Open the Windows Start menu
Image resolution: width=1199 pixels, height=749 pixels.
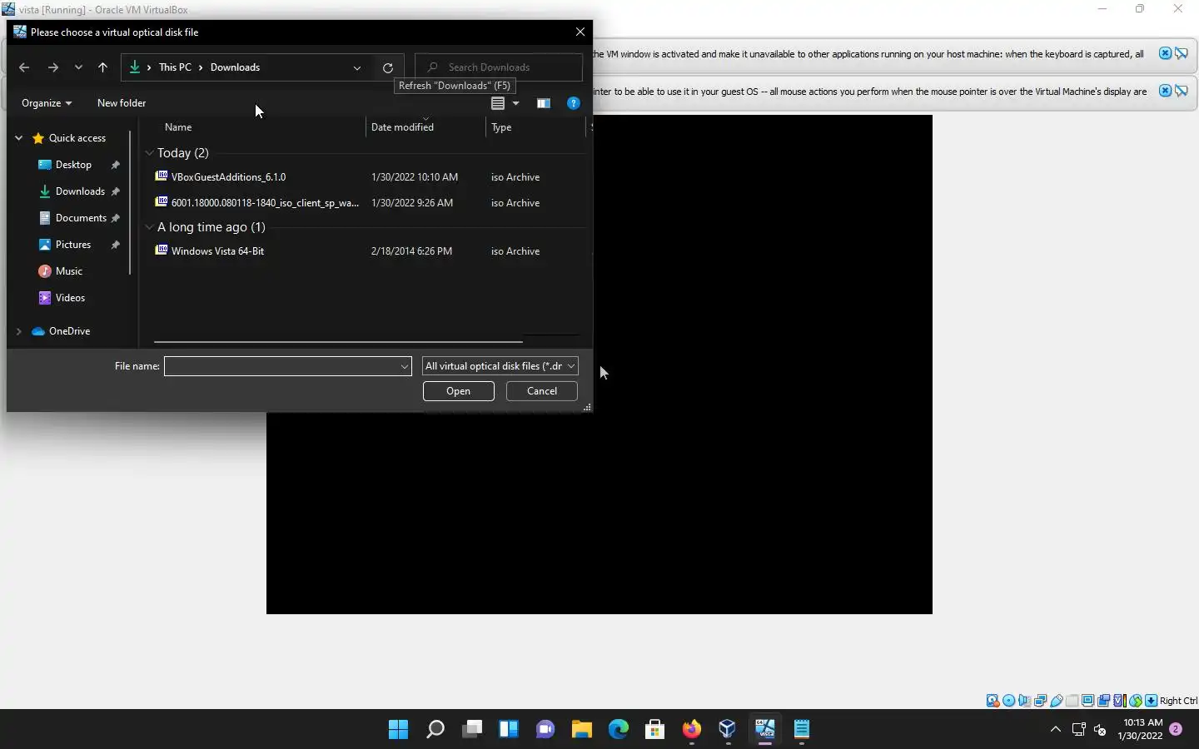398,730
